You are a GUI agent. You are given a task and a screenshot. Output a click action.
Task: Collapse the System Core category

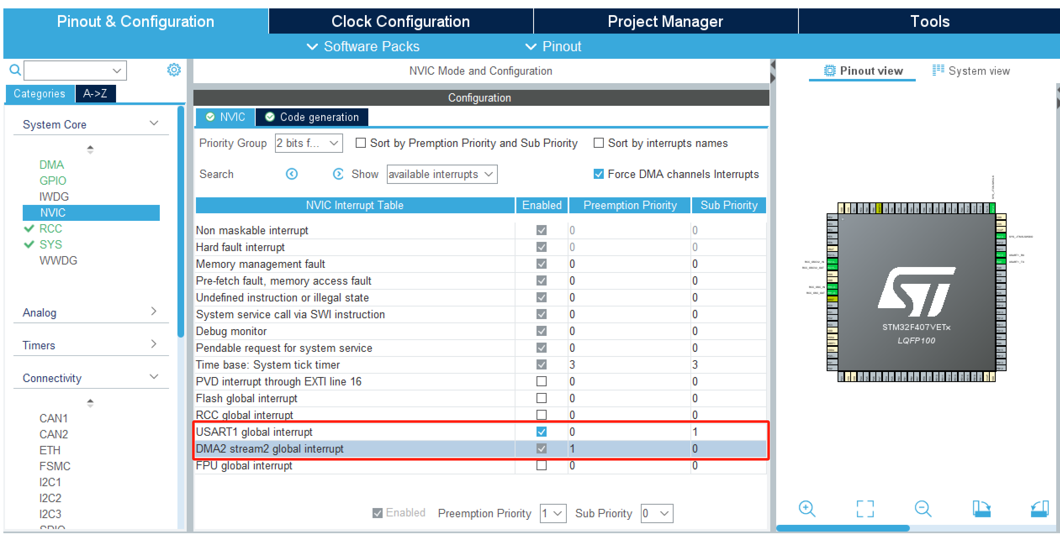(x=154, y=123)
